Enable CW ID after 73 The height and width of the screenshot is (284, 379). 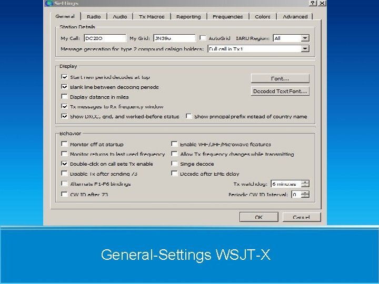pos(64,194)
